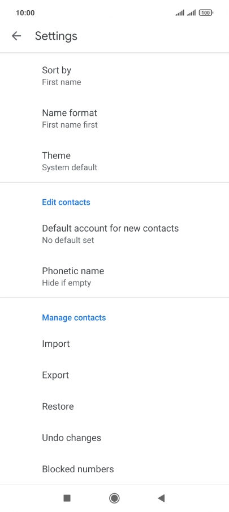Tap the Android recent apps square button
Screen dimensions: 229x512
coord(67,498)
